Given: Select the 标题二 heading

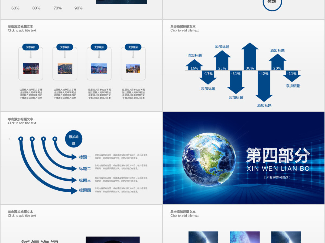Looking at the screenshot, I should 85,168.
